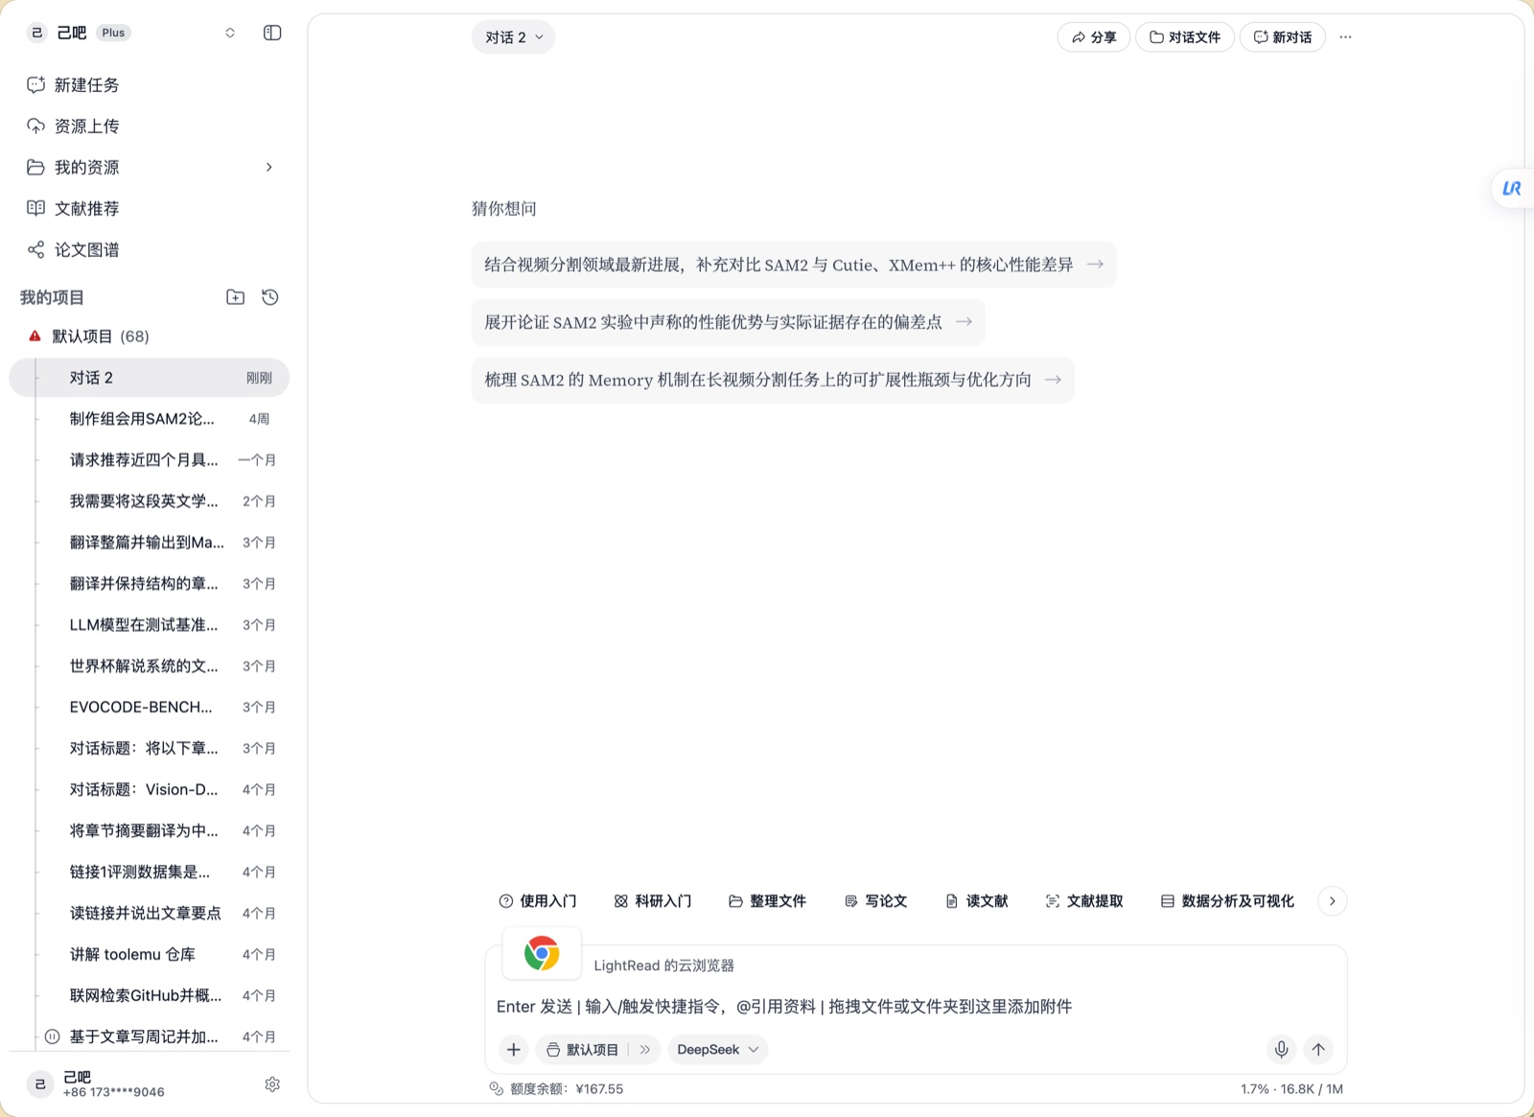Screen dimensions: 1534x1117
Task: Select the 写论文 shortcut
Action: pos(875,901)
